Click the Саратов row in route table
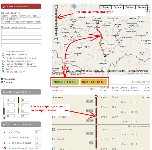Image resolution: width=152 pixels, height=150 pixels. pos(101,97)
